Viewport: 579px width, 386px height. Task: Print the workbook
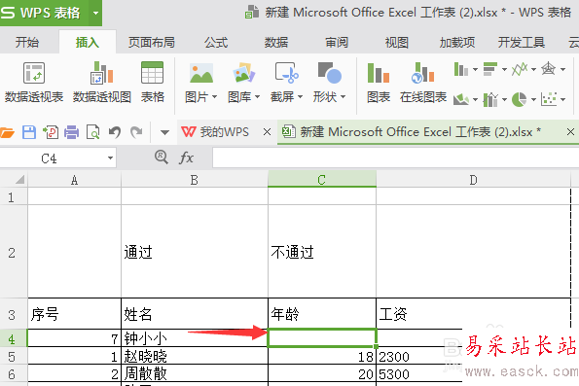(72, 132)
